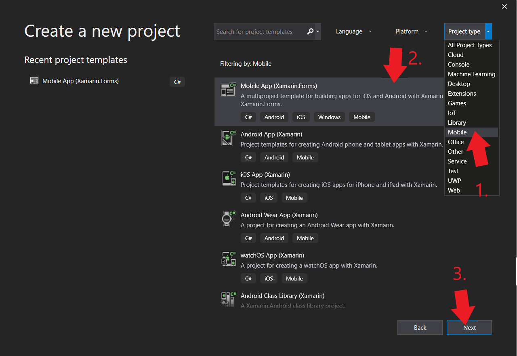Click the iOS tag on Mobile App (Xamarin.Forms)
The width and height of the screenshot is (517, 356).
[301, 117]
